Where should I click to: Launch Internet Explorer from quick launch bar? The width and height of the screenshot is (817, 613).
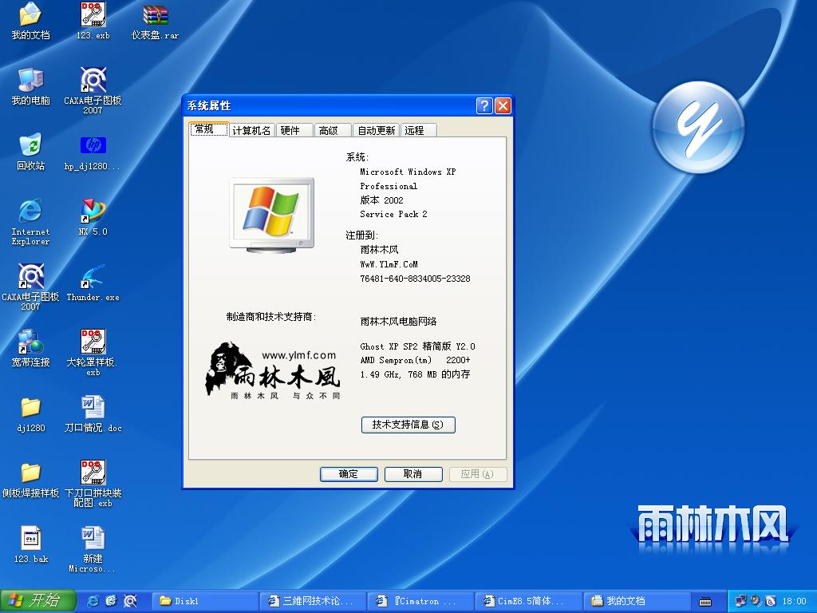[93, 600]
